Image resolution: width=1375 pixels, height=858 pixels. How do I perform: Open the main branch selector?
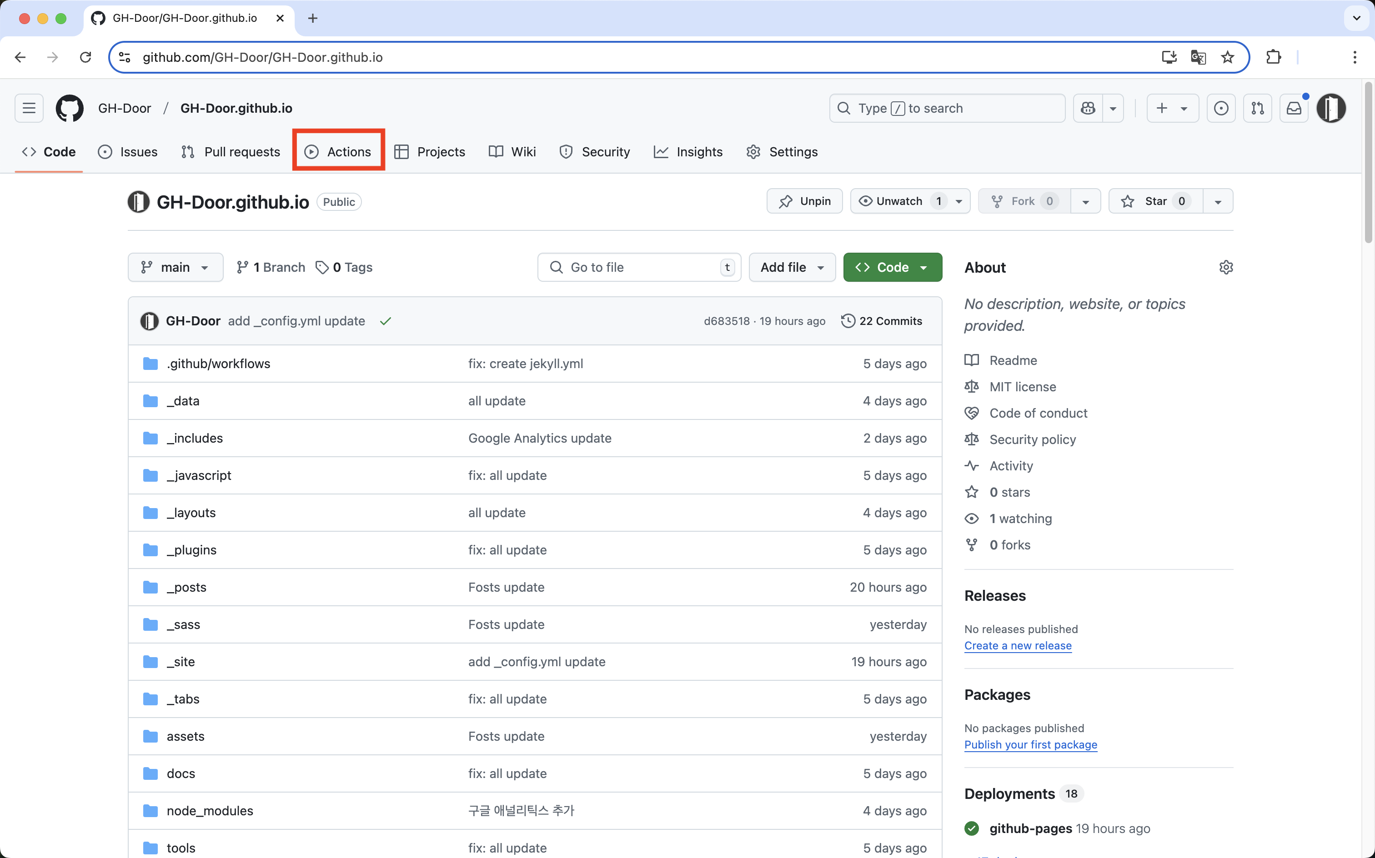(176, 267)
